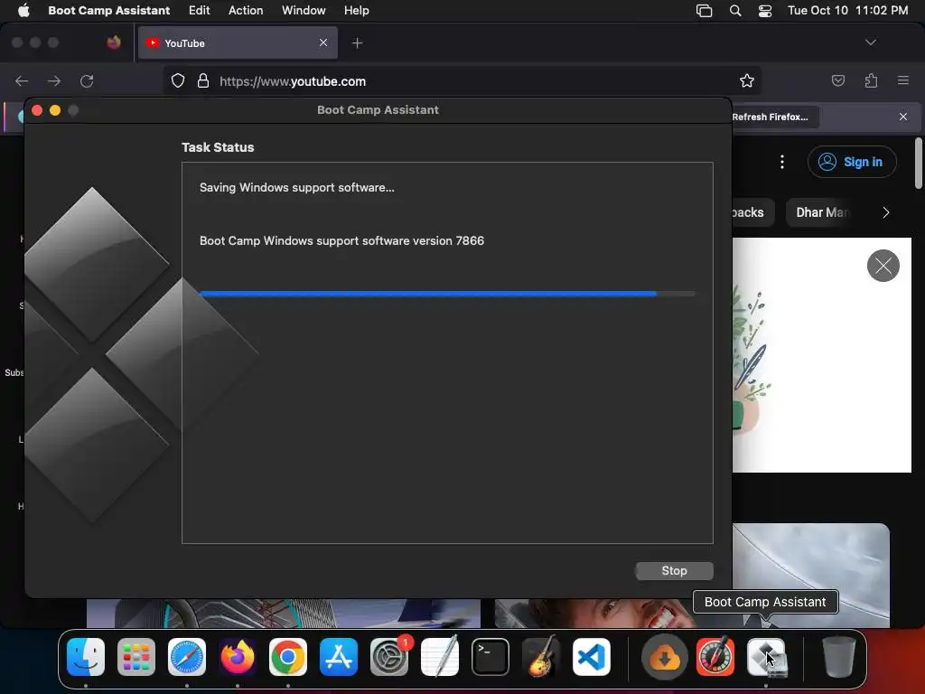Click the Firefox logo in tab bar
925x694 pixels.
click(114, 42)
